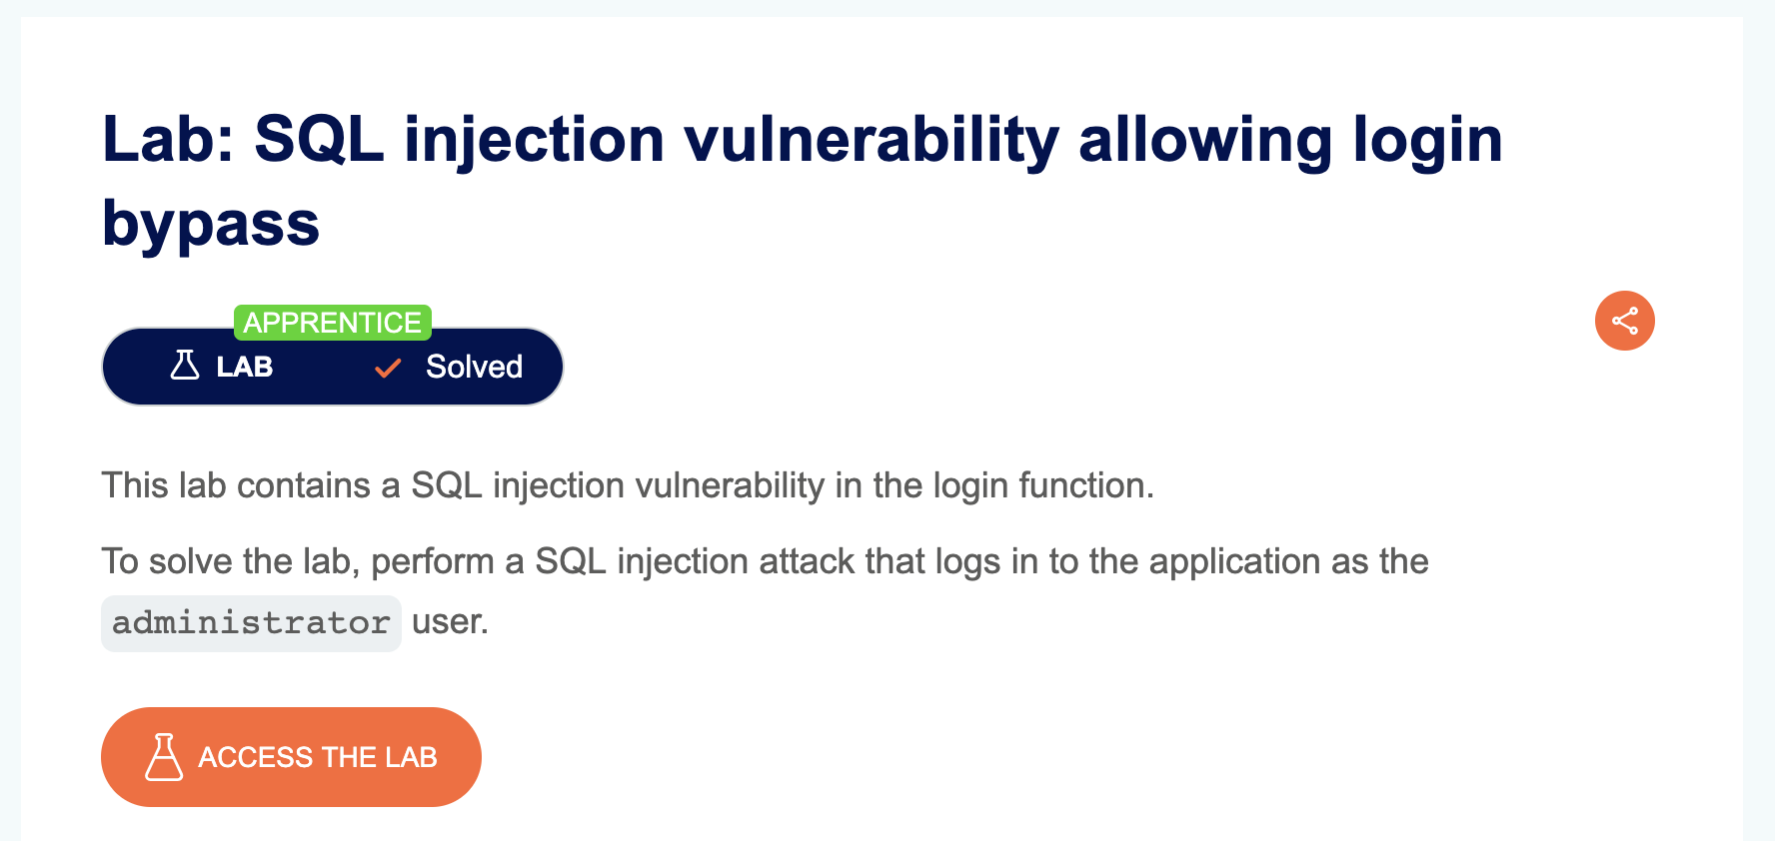
Task: Open the lab via ACCESS THE LAB
Action: coord(291,757)
